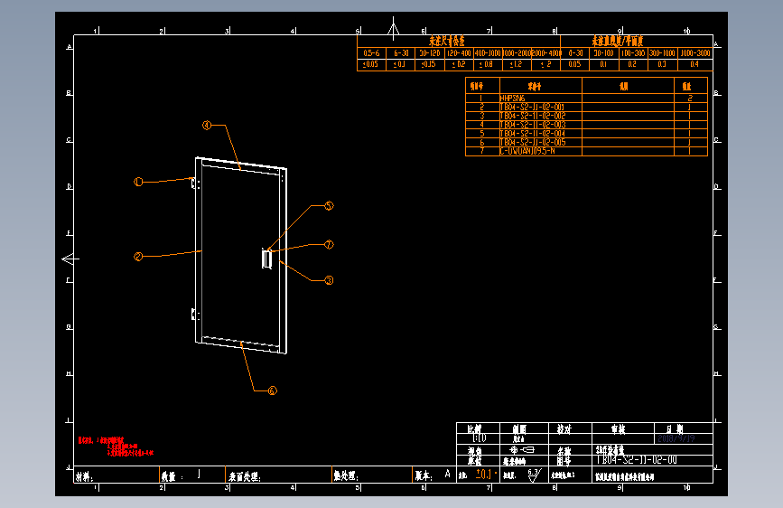Click item number 7 in the parts list

coord(482,151)
